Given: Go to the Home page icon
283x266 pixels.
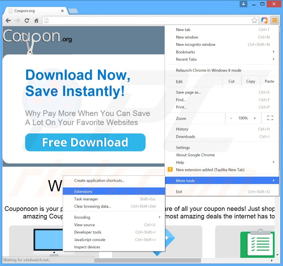Looking at the screenshot, I should coord(36,20).
